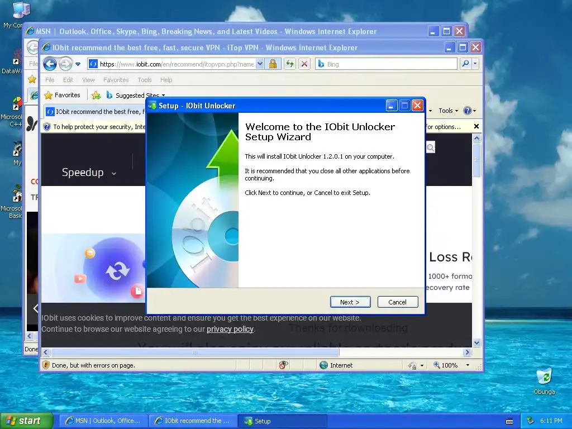Open the Edit menu
The width and height of the screenshot is (572, 429).
[x=68, y=80]
